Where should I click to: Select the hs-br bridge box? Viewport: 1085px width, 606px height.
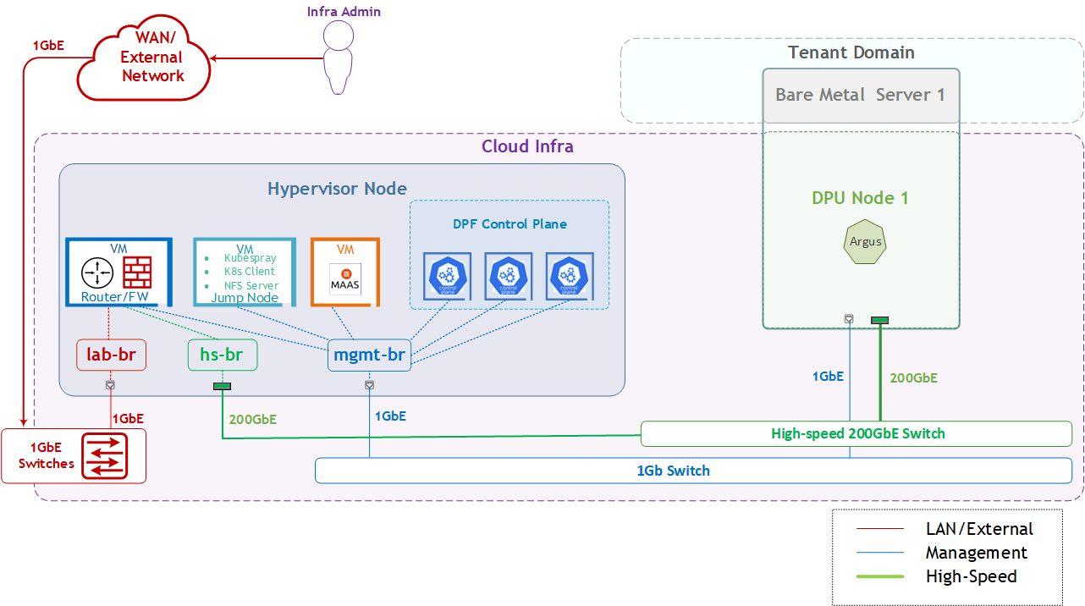[x=222, y=355]
